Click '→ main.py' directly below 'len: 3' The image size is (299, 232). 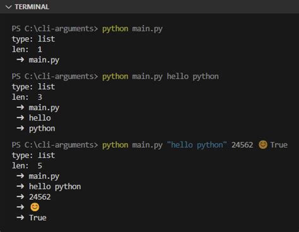click(38, 108)
